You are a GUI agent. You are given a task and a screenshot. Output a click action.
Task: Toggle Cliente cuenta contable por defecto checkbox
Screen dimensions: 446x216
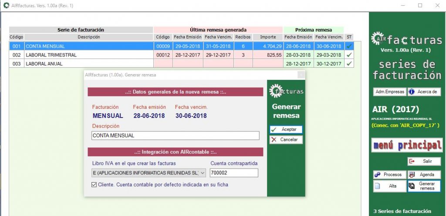click(x=94, y=185)
